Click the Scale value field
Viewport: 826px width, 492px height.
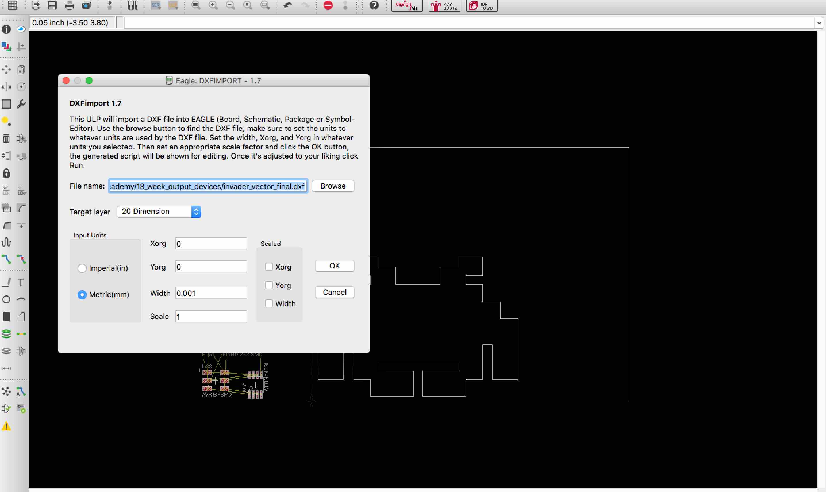pos(211,317)
